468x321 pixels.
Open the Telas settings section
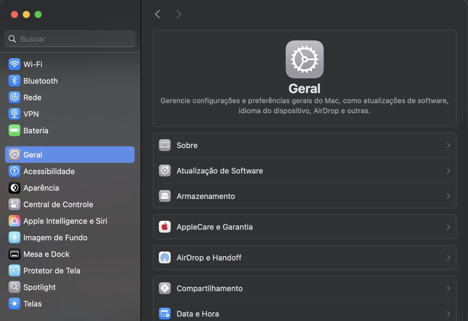pyautogui.click(x=70, y=304)
